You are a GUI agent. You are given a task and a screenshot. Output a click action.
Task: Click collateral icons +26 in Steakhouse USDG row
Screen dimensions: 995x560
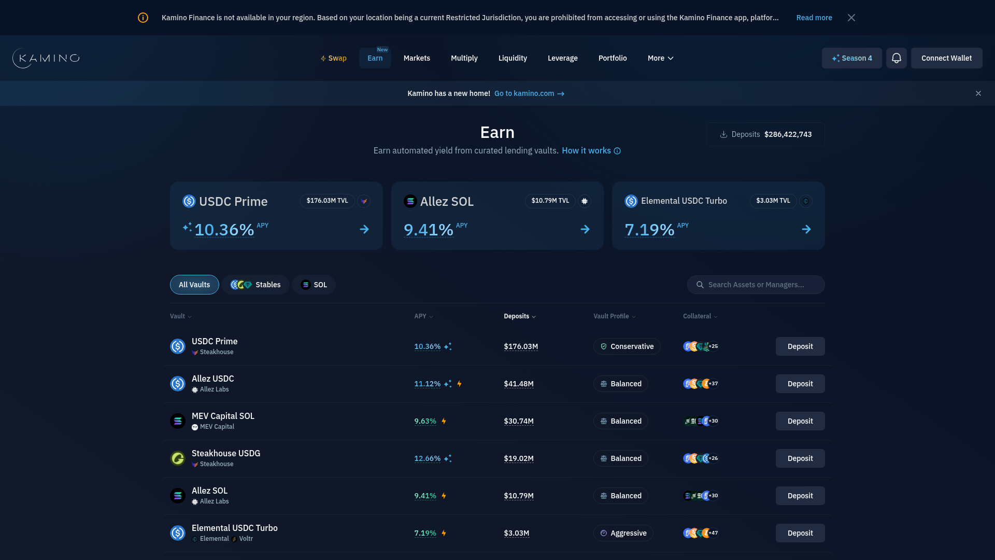pos(701,458)
